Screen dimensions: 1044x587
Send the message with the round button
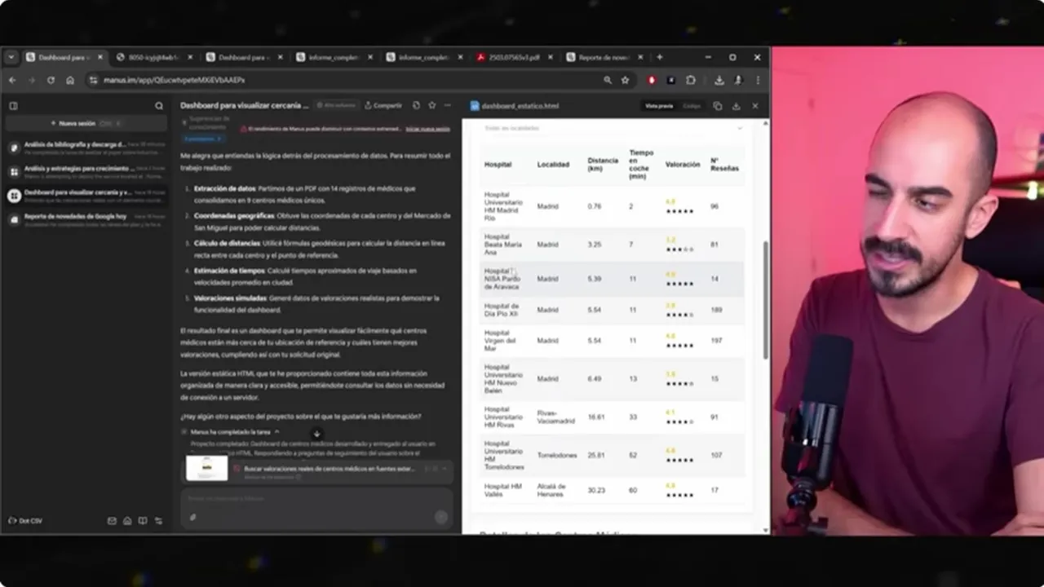pyautogui.click(x=441, y=517)
